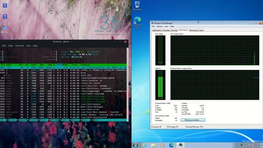Open the File menu in Task Manager
Screen dimensions: 263x148
[x=153, y=26]
